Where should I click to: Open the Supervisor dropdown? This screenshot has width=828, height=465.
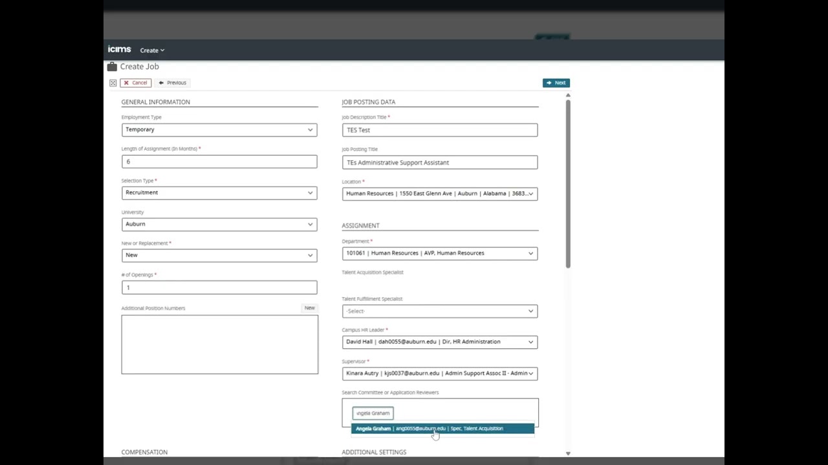440,373
